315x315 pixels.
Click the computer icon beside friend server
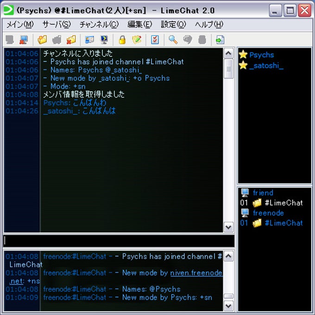245,193
